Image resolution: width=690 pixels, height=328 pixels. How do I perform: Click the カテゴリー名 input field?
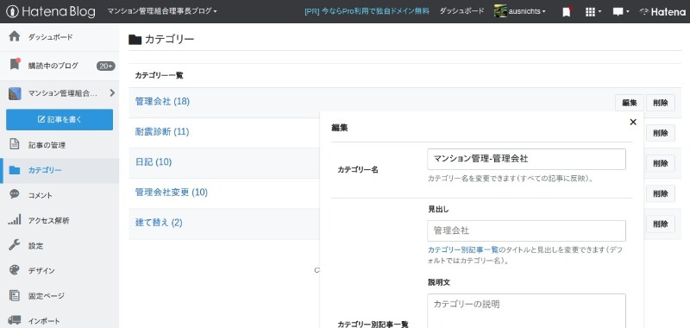[526, 159]
